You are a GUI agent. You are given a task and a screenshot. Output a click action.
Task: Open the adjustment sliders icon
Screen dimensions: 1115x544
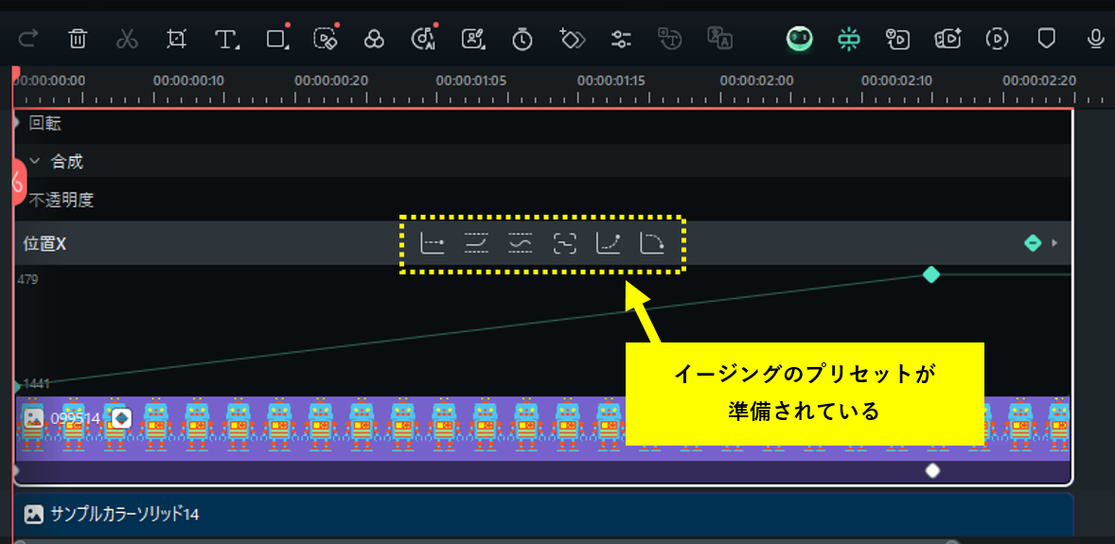coord(622,39)
